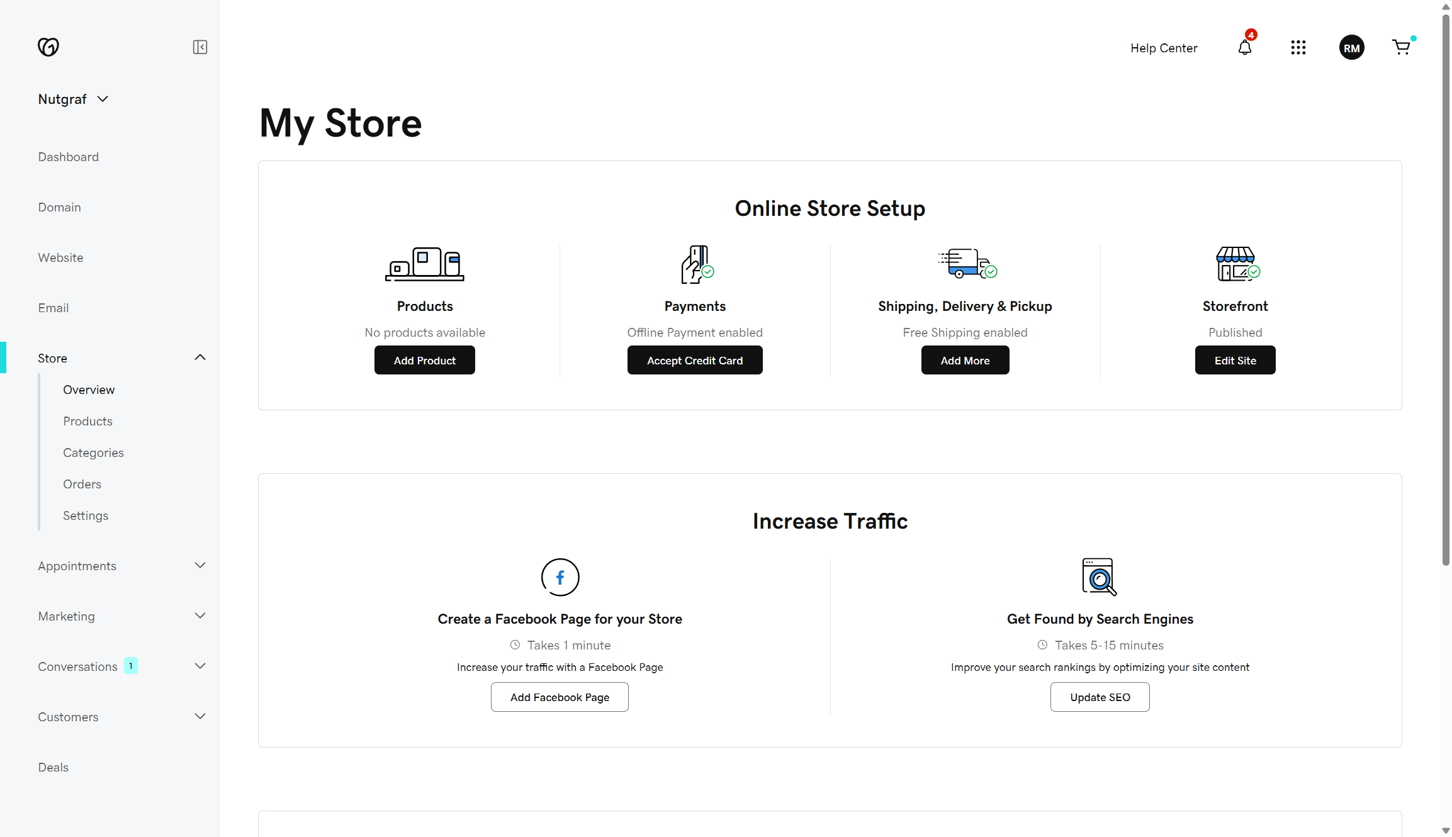This screenshot has height=837, width=1452.
Task: Click the shipping truck icon
Action: 965,264
